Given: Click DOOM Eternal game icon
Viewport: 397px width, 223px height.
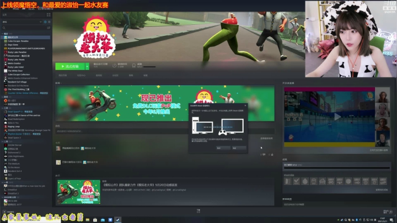Looking at the screenshot, I should 6,145.
